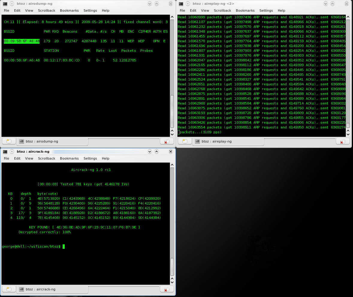This screenshot has height=297, width=353.
Task: Click scroll-up arrow at top of airodump-ng scrollbar
Action: [172, 17]
